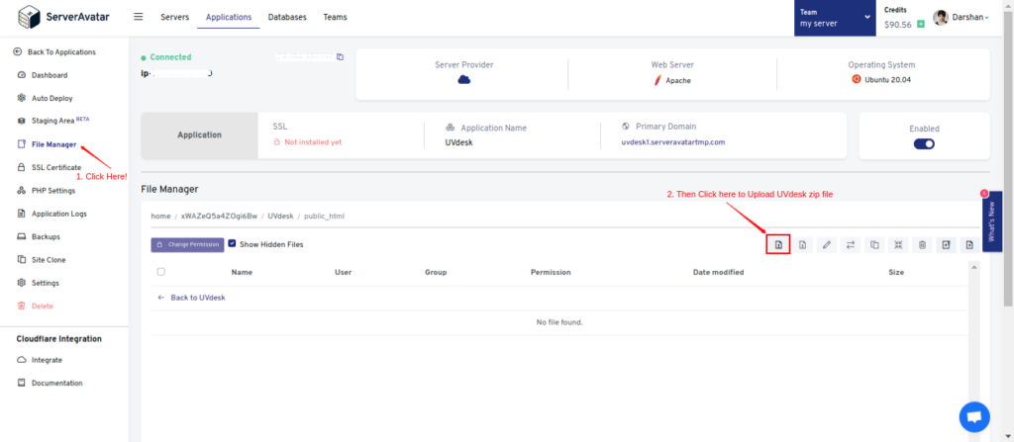1014x442 pixels.
Task: Switch to the Databases tab
Action: [287, 17]
